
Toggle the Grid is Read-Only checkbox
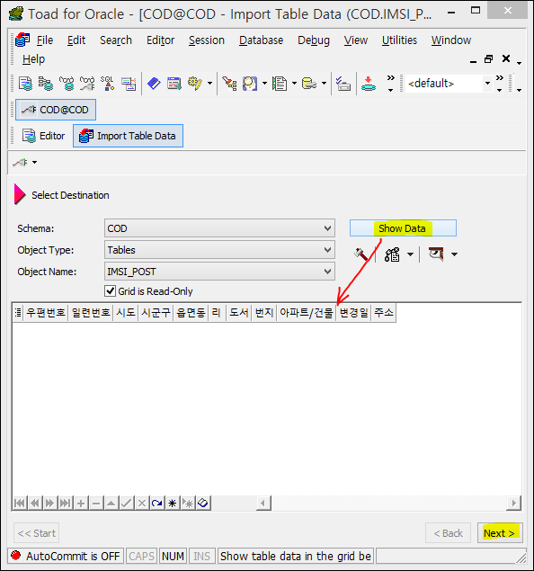pos(110,291)
